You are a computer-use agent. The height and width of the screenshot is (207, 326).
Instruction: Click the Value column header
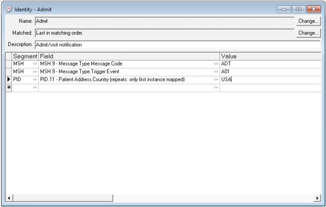[270, 56]
